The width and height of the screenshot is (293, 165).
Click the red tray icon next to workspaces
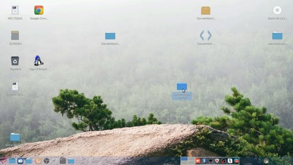[198, 161]
